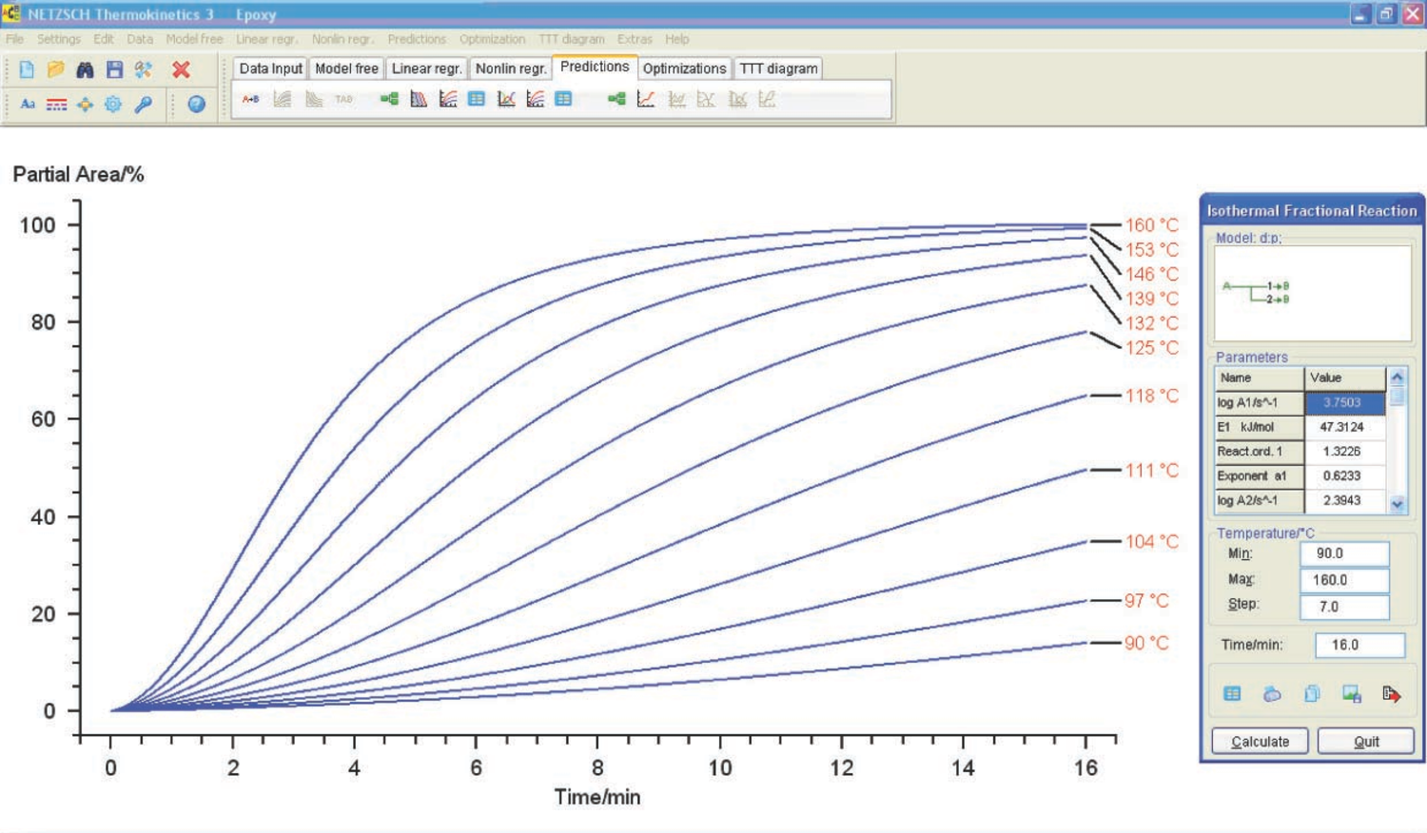This screenshot has width=1427, height=833.
Task: Click the 160 °C curve label
Action: pos(1152,225)
